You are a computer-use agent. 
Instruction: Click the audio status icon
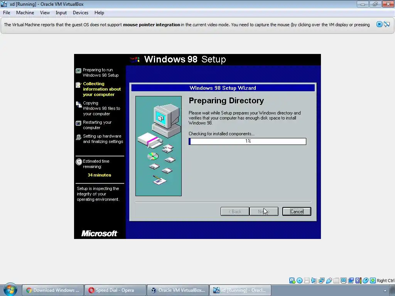[314, 281]
